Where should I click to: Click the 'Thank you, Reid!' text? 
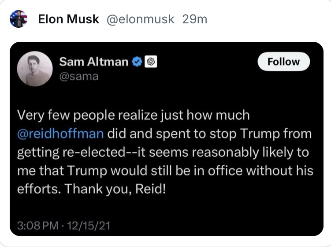point(113,189)
